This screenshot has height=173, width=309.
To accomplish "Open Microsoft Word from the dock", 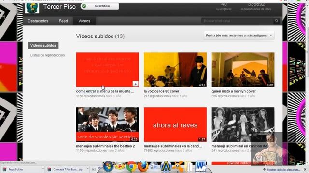I will point(201,166).
